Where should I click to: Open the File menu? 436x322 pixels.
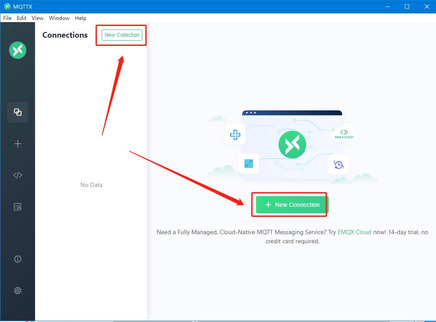pyautogui.click(x=7, y=18)
